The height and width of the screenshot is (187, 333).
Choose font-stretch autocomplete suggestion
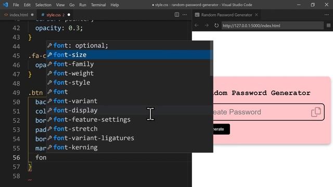129,129
